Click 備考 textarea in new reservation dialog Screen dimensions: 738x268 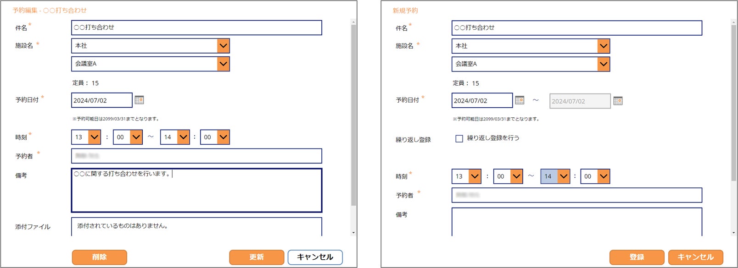click(577, 222)
